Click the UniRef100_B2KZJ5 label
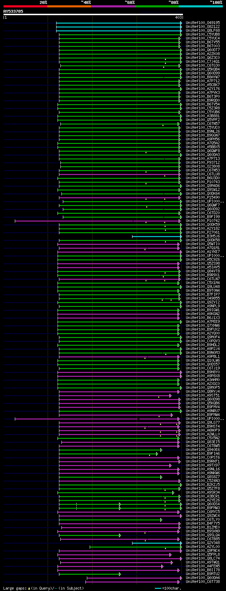This screenshot has width=226, height=591. point(203,484)
